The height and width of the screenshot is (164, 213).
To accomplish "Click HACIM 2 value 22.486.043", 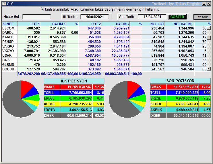I will click(121, 51).
